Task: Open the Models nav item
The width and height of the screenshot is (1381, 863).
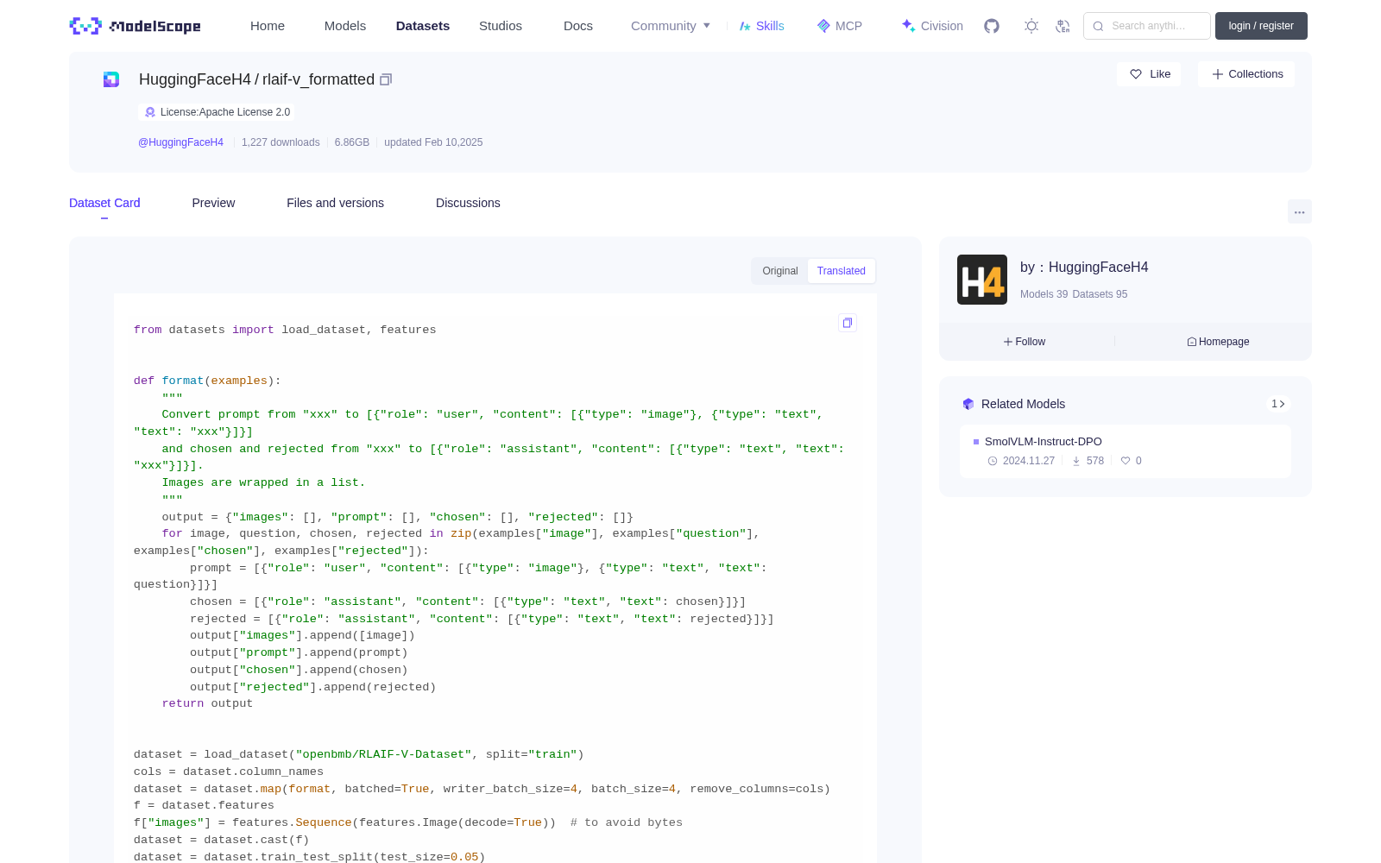Action: point(345,26)
